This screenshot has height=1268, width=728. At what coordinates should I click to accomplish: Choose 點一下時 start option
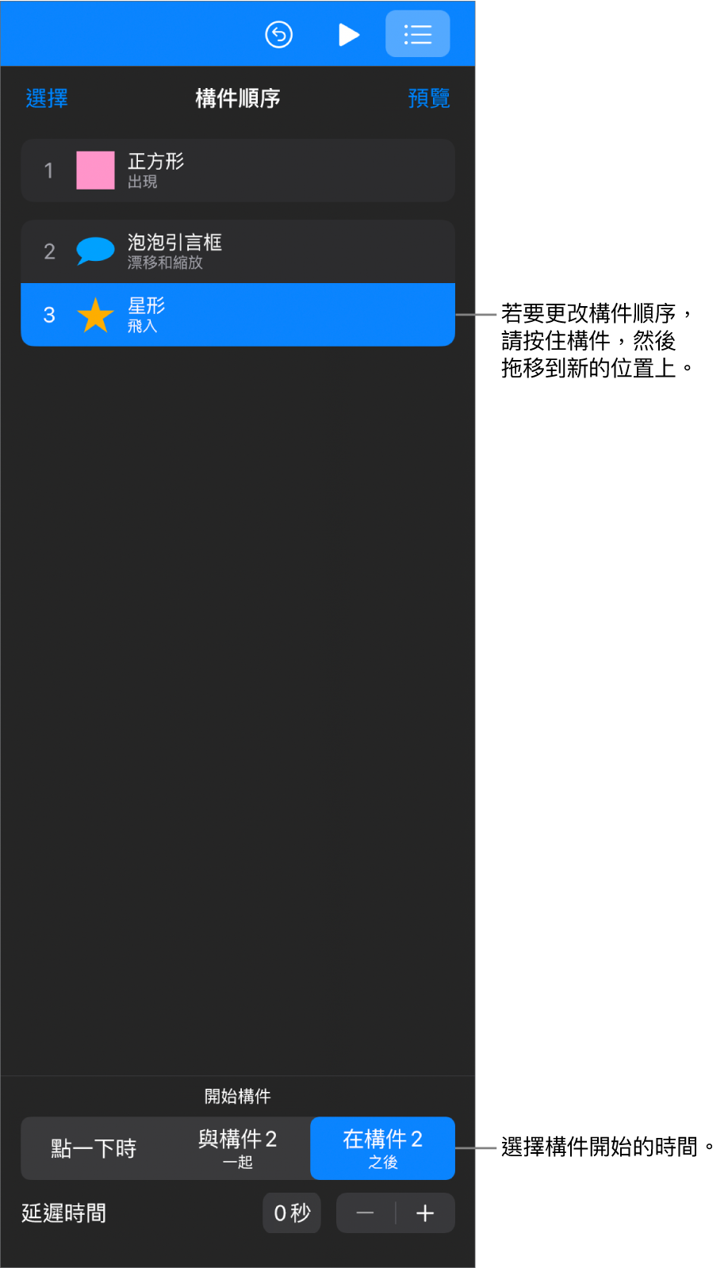click(x=94, y=1148)
